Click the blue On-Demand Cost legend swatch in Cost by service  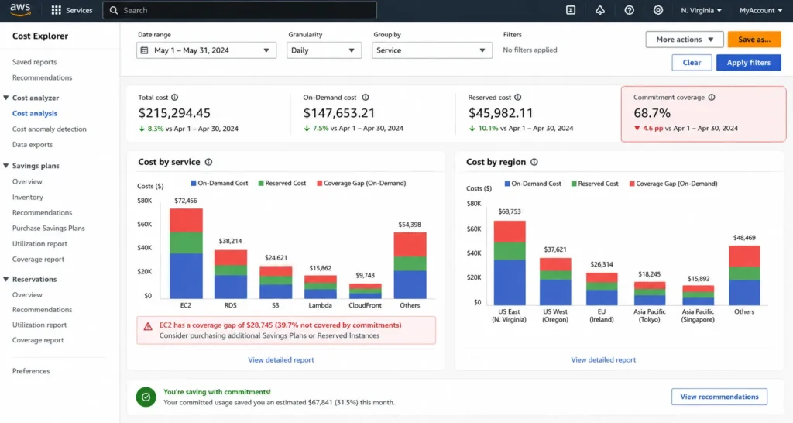193,183
